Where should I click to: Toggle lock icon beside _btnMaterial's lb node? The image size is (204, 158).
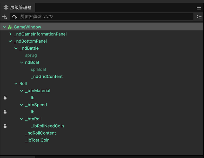pos(5,98)
